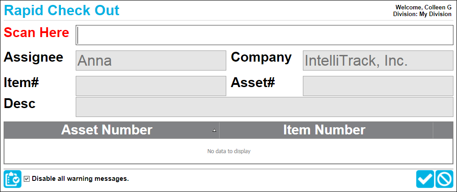Toggle the Disable all warning messages checkbox
The width and height of the screenshot is (457, 192).
click(x=27, y=179)
